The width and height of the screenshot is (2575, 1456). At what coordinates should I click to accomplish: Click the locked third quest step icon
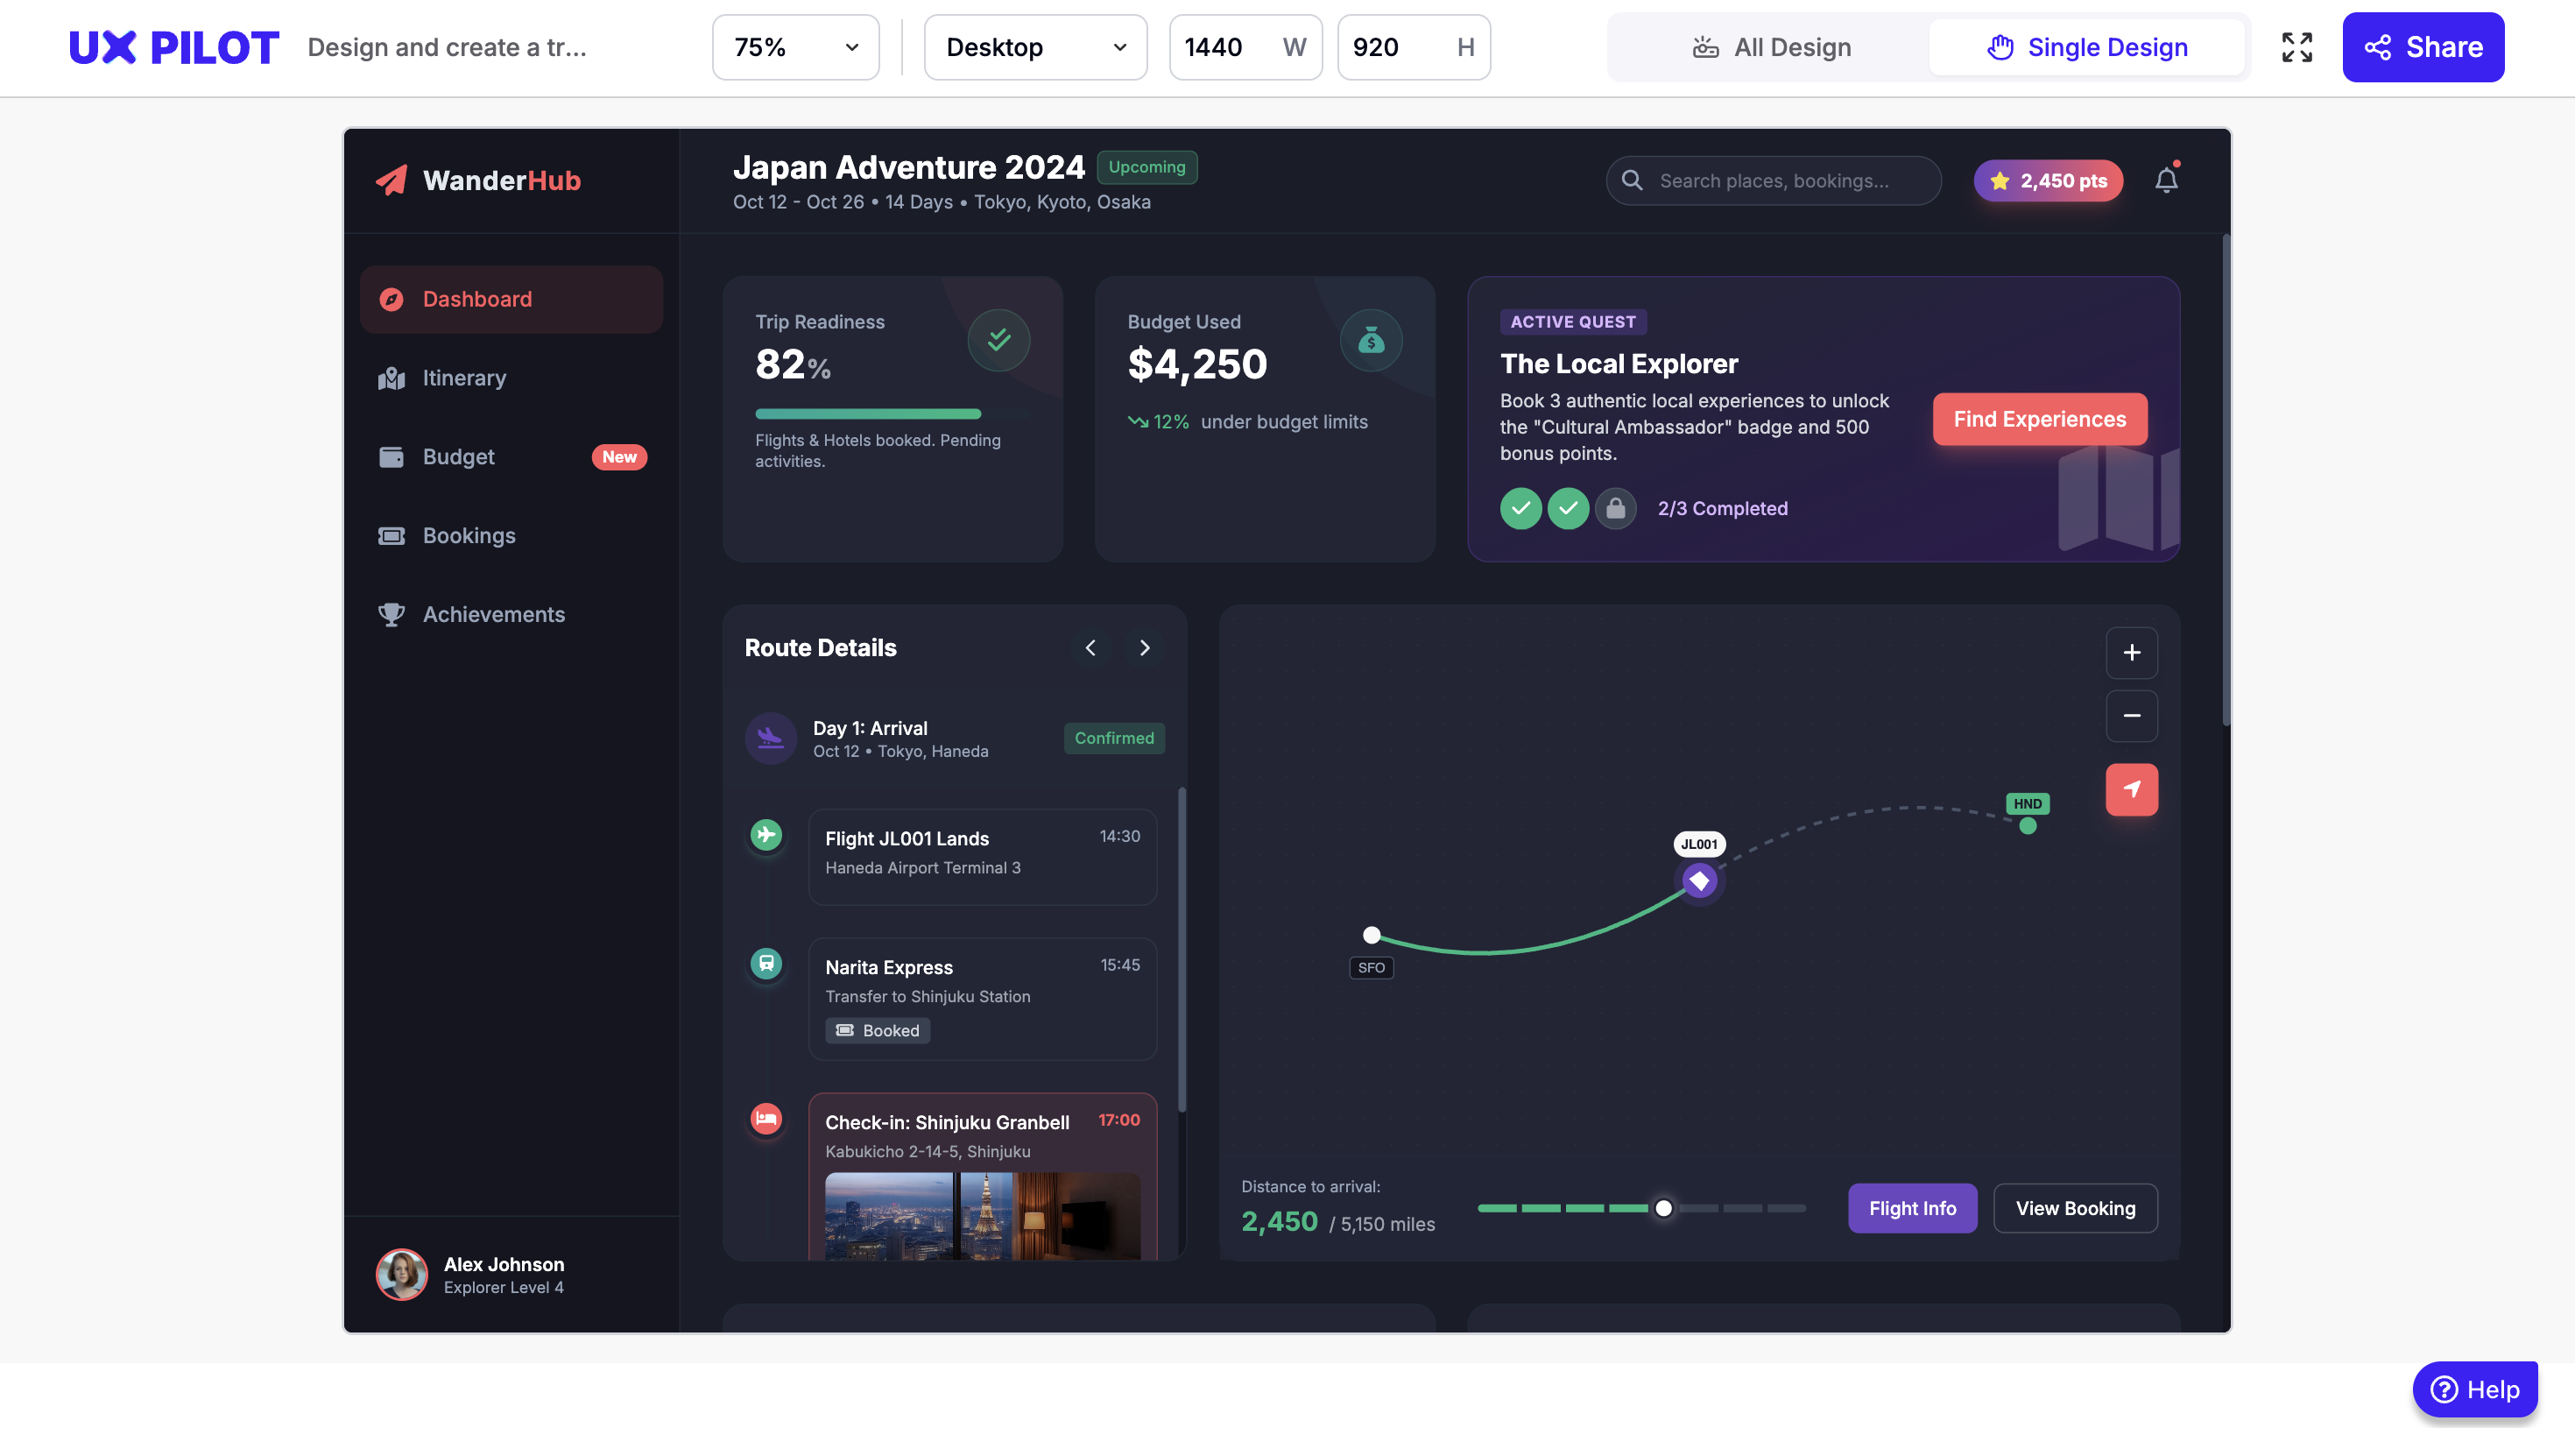tap(1615, 508)
